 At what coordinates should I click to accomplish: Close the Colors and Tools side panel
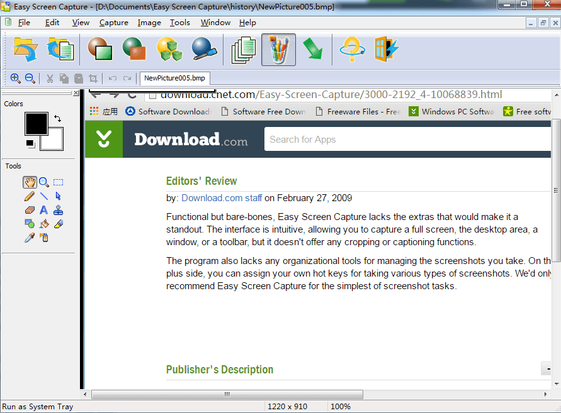tap(76, 93)
